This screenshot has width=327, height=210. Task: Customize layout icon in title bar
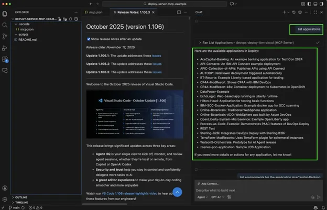click(303, 4)
